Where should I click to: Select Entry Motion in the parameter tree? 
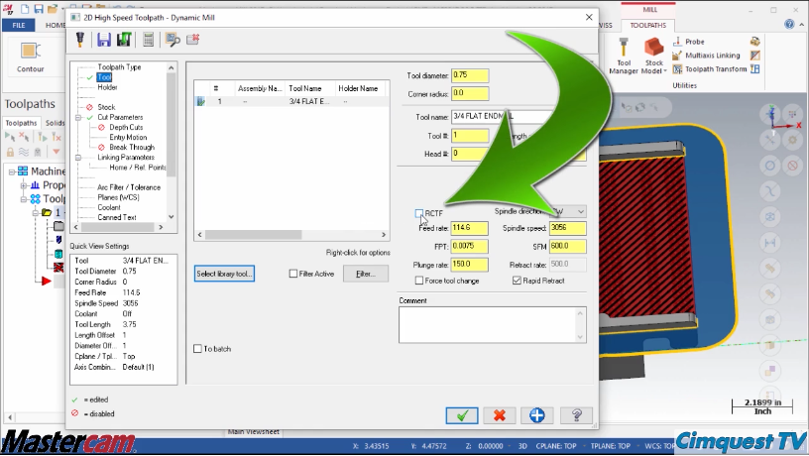128,137
